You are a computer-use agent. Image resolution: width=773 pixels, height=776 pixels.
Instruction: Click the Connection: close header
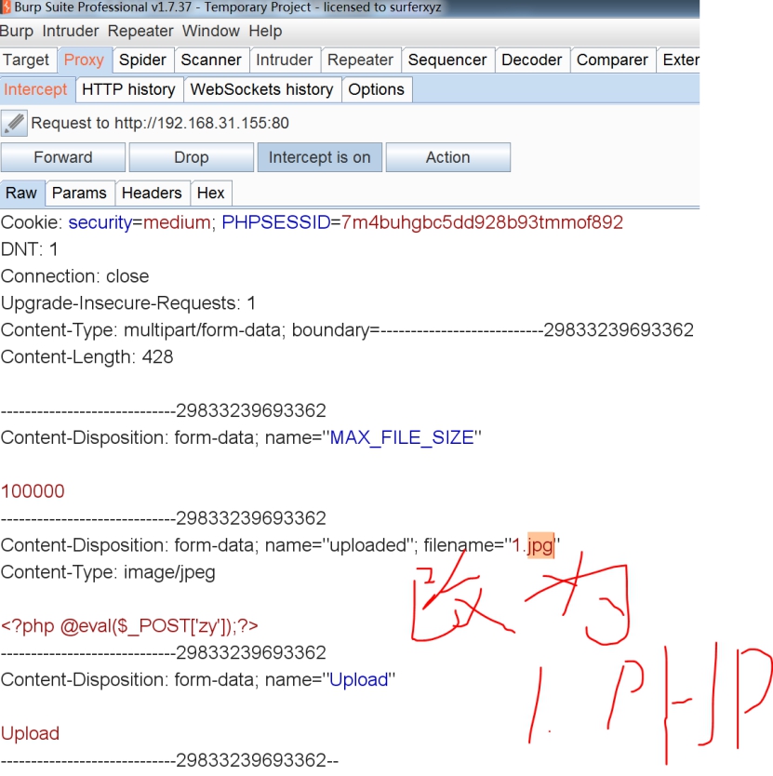pos(74,276)
